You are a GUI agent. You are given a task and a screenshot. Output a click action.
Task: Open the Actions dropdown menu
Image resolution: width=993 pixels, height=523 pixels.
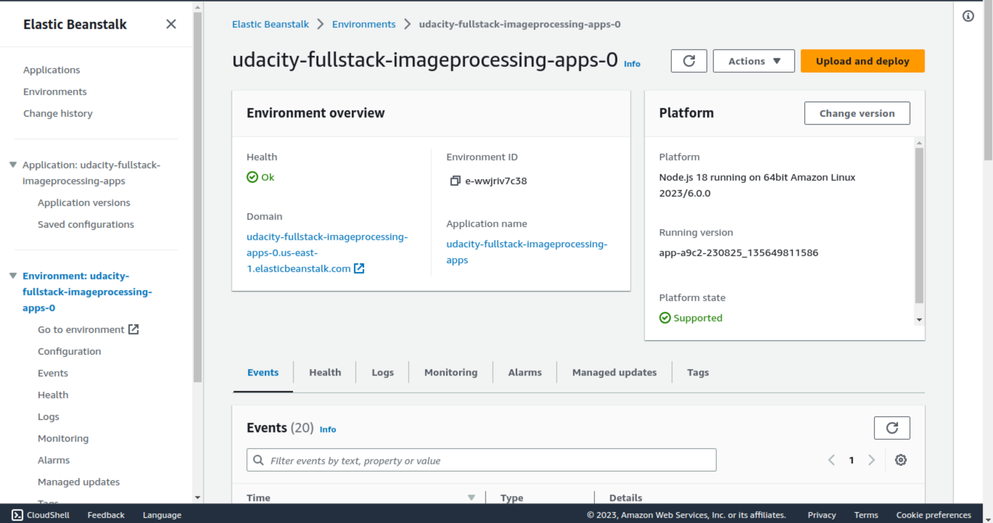point(753,61)
